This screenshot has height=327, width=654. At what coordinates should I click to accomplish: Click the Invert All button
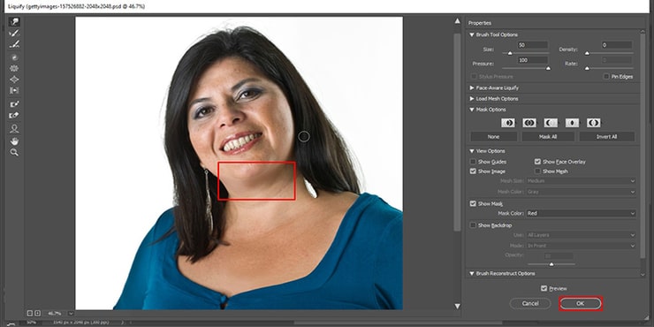click(x=607, y=137)
